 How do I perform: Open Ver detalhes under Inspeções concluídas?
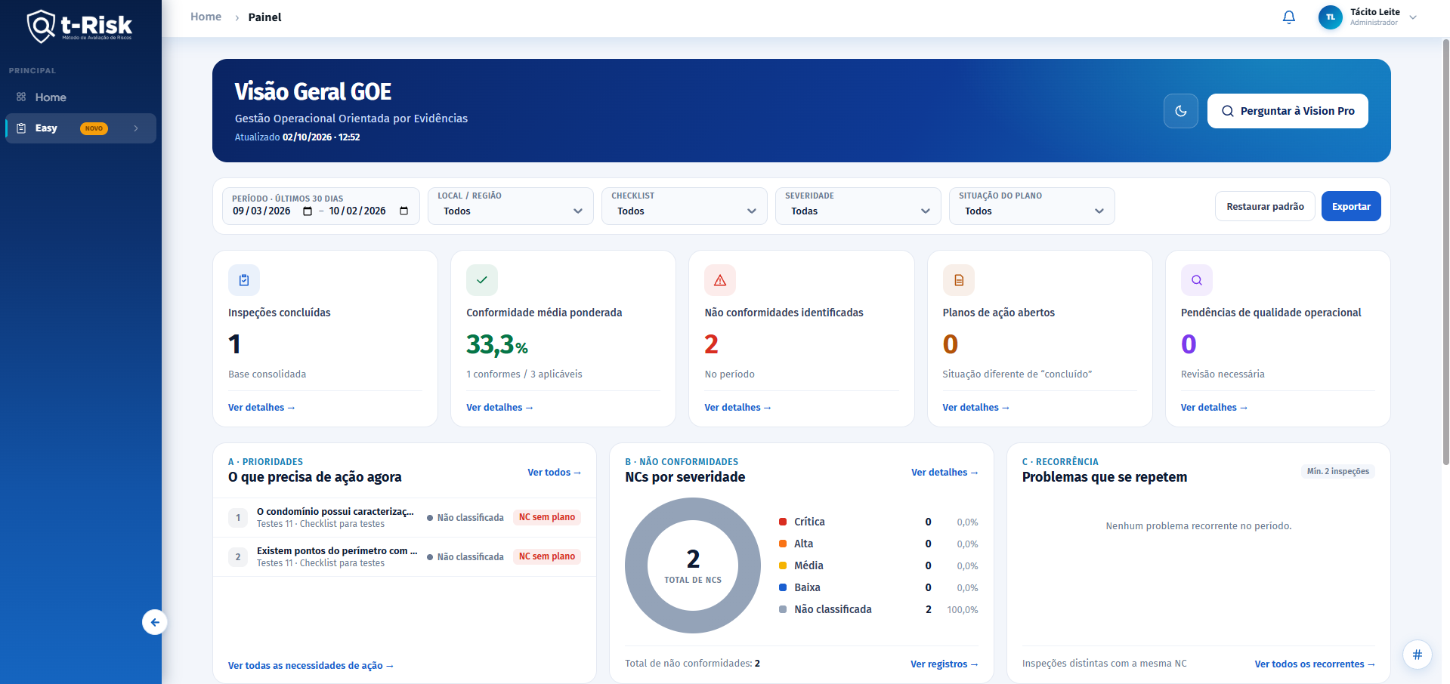(261, 408)
